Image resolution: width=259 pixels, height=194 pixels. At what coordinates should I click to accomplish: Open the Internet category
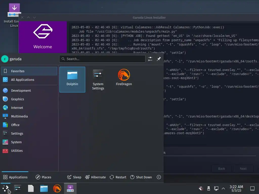pos(29,108)
